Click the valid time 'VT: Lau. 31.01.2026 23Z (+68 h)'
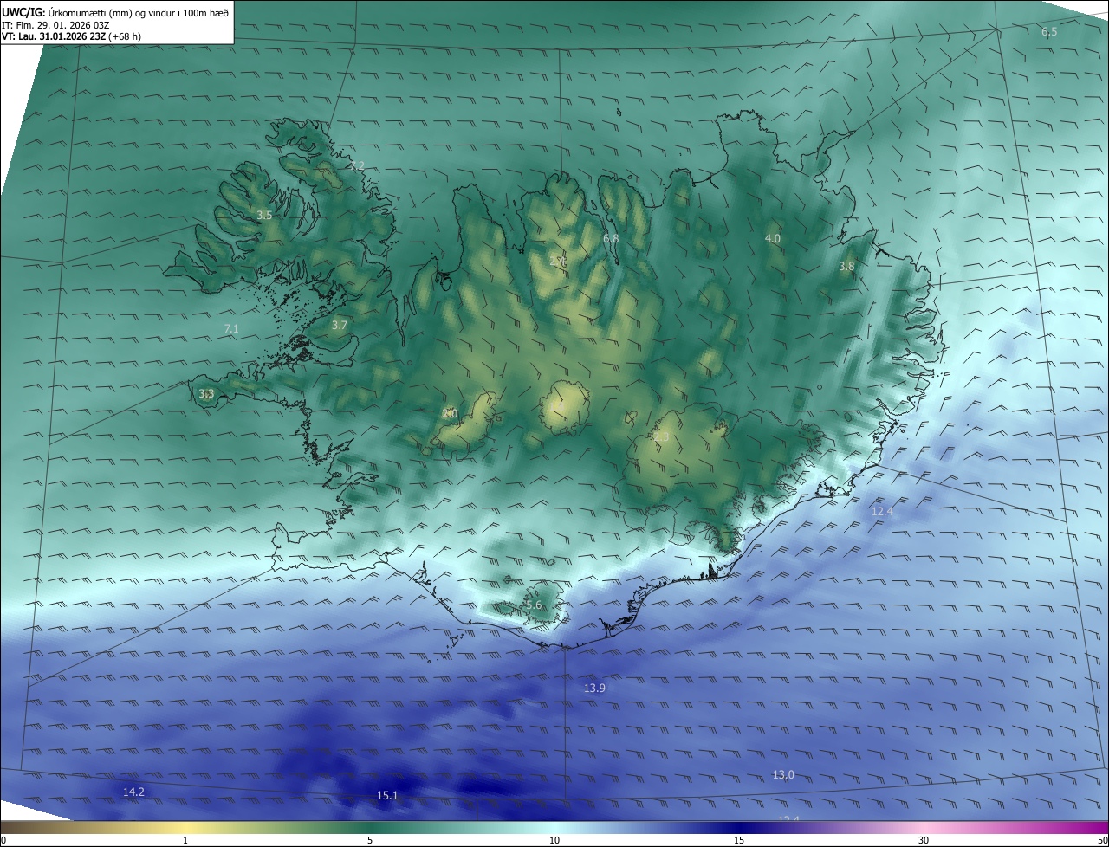 pos(71,36)
